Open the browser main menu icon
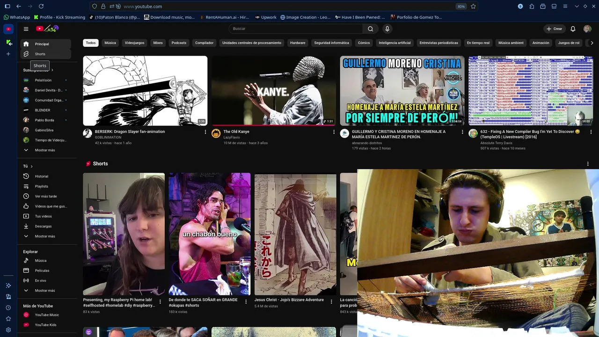The height and width of the screenshot is (337, 599). pyautogui.click(x=565, y=7)
